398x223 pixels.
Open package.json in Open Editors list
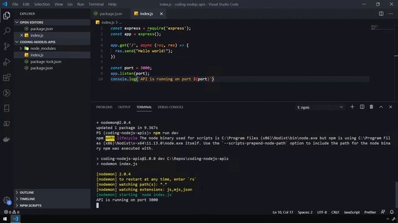point(52,29)
